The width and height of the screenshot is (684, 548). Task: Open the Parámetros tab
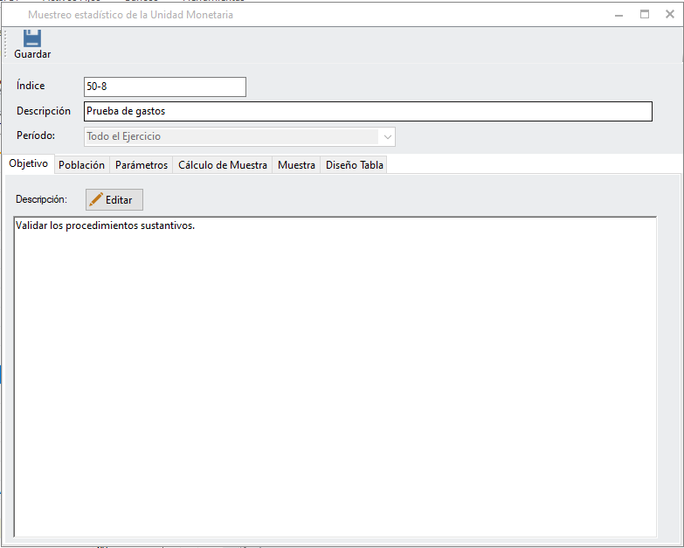[142, 164]
